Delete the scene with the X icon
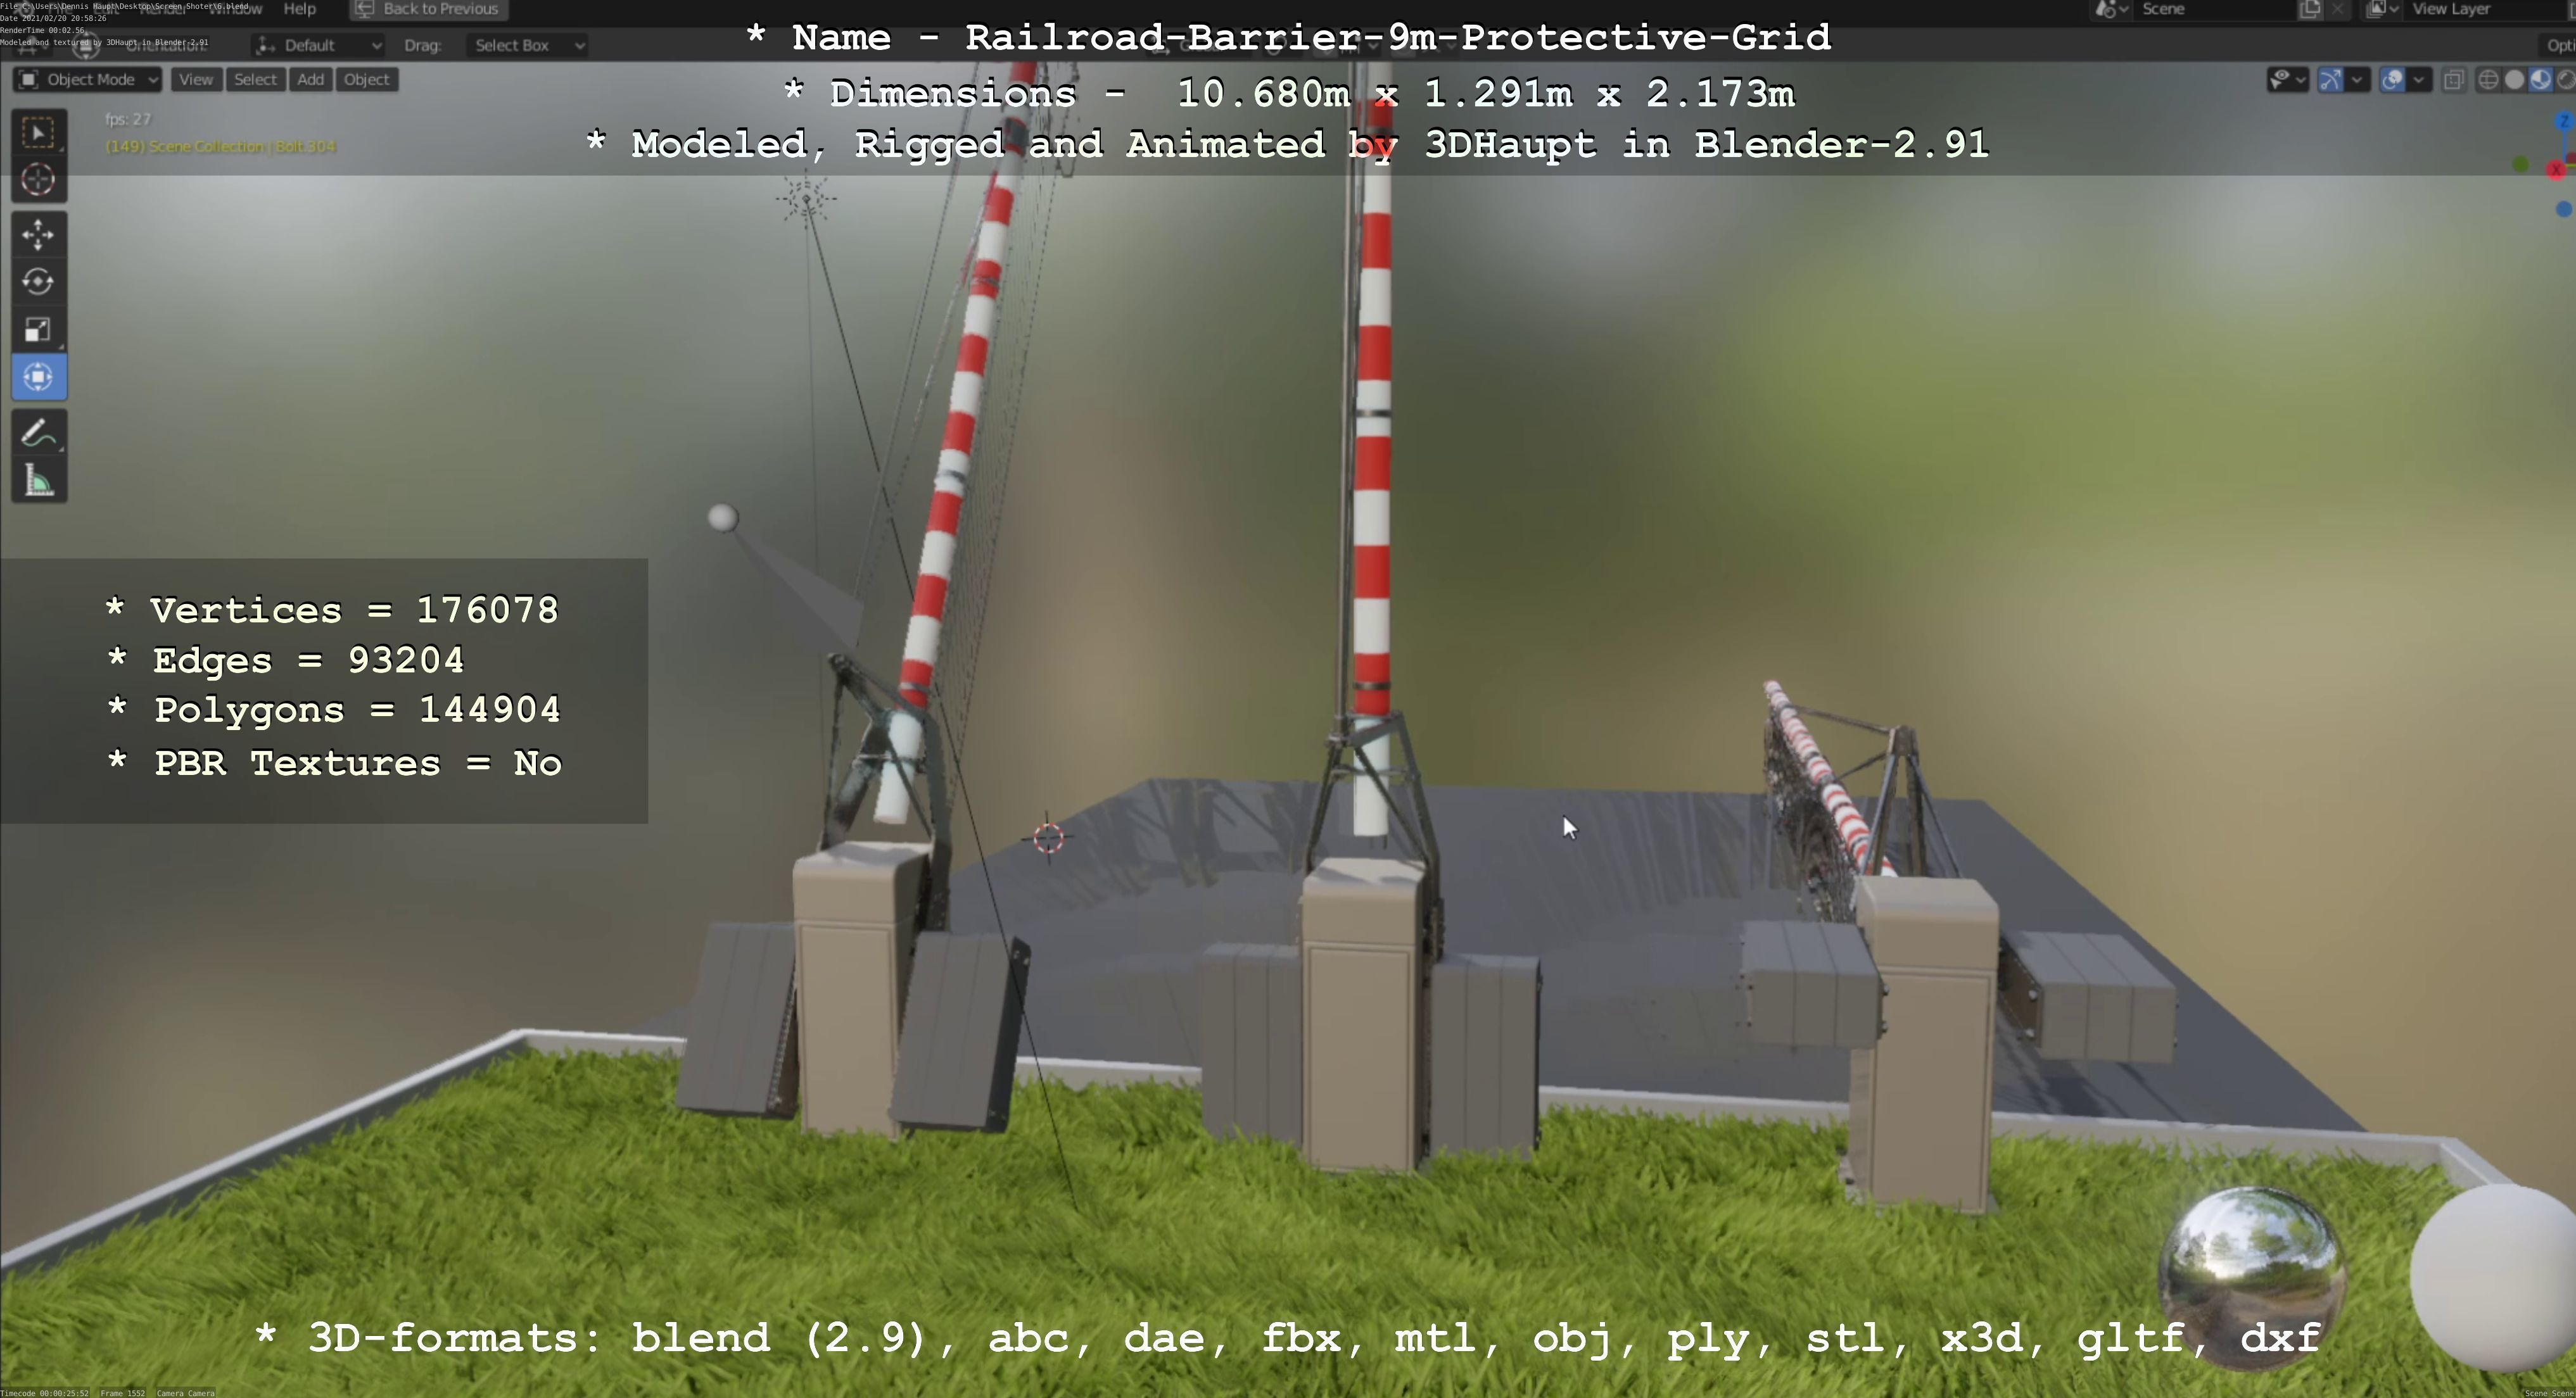The height and width of the screenshot is (1398, 2576). [2337, 9]
